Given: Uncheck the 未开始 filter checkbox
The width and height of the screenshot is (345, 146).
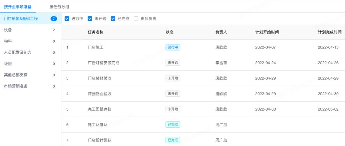Looking at the screenshot, I should coord(90,19).
